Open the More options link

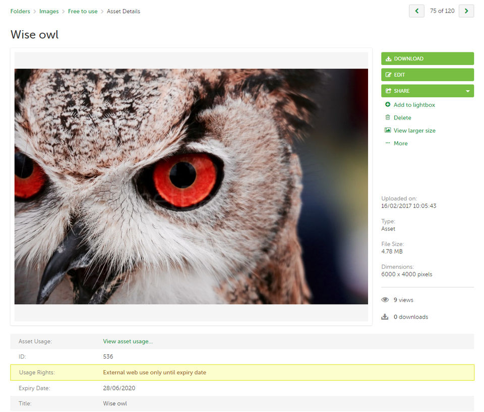(400, 143)
